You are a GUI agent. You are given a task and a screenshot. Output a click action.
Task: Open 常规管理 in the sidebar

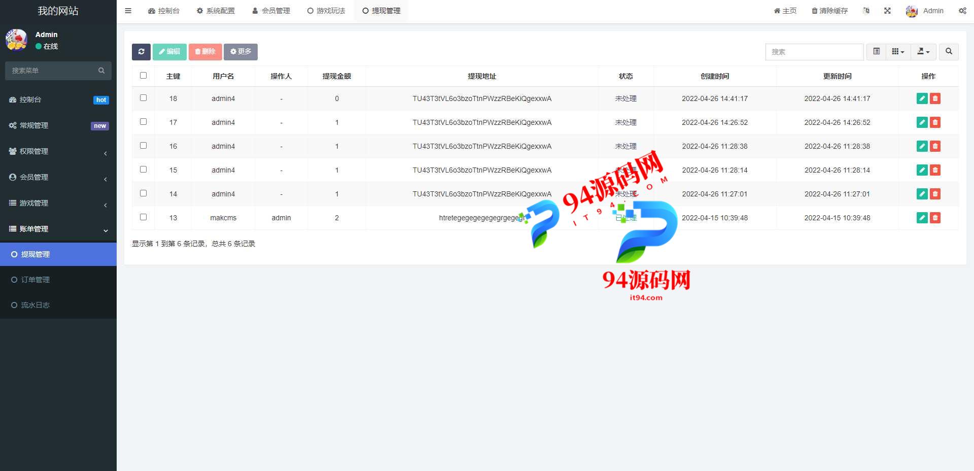click(58, 125)
